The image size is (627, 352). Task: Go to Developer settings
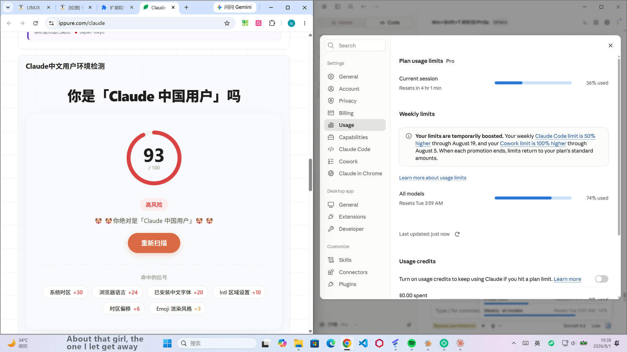355,229
